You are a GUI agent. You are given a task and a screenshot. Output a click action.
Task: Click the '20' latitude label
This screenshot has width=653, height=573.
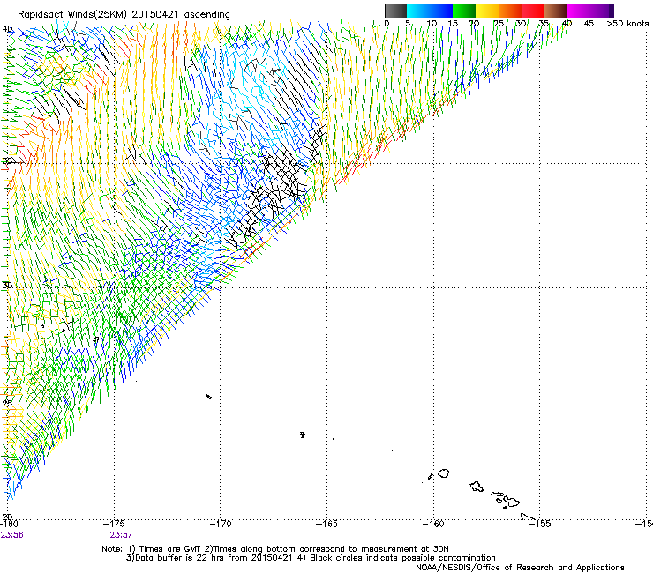tap(7, 517)
